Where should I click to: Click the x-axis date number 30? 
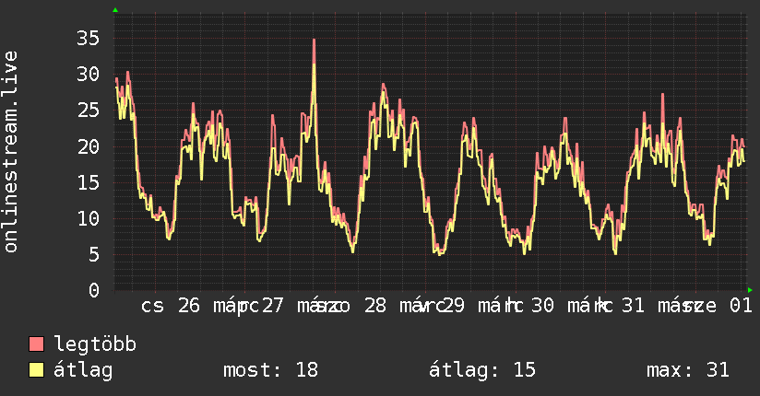(542, 306)
